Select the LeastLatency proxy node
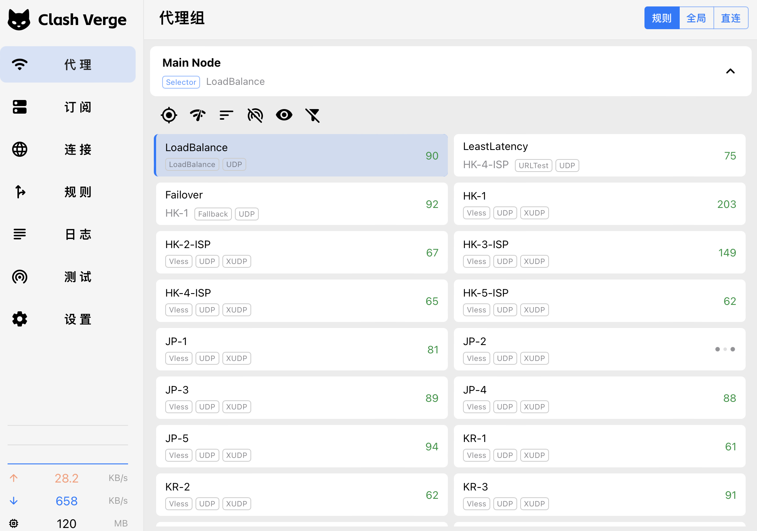 tap(599, 155)
